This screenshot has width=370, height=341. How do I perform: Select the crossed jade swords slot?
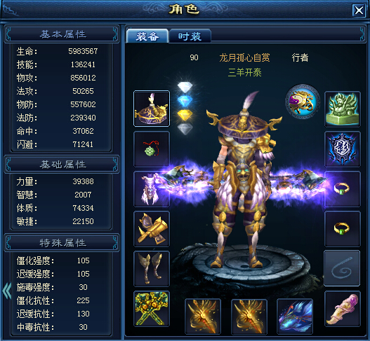point(152,309)
